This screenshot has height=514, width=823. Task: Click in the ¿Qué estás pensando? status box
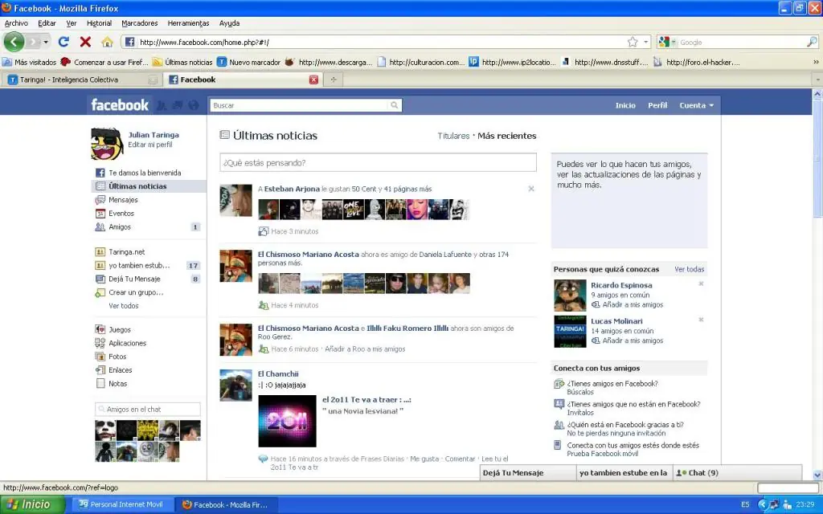[378, 162]
